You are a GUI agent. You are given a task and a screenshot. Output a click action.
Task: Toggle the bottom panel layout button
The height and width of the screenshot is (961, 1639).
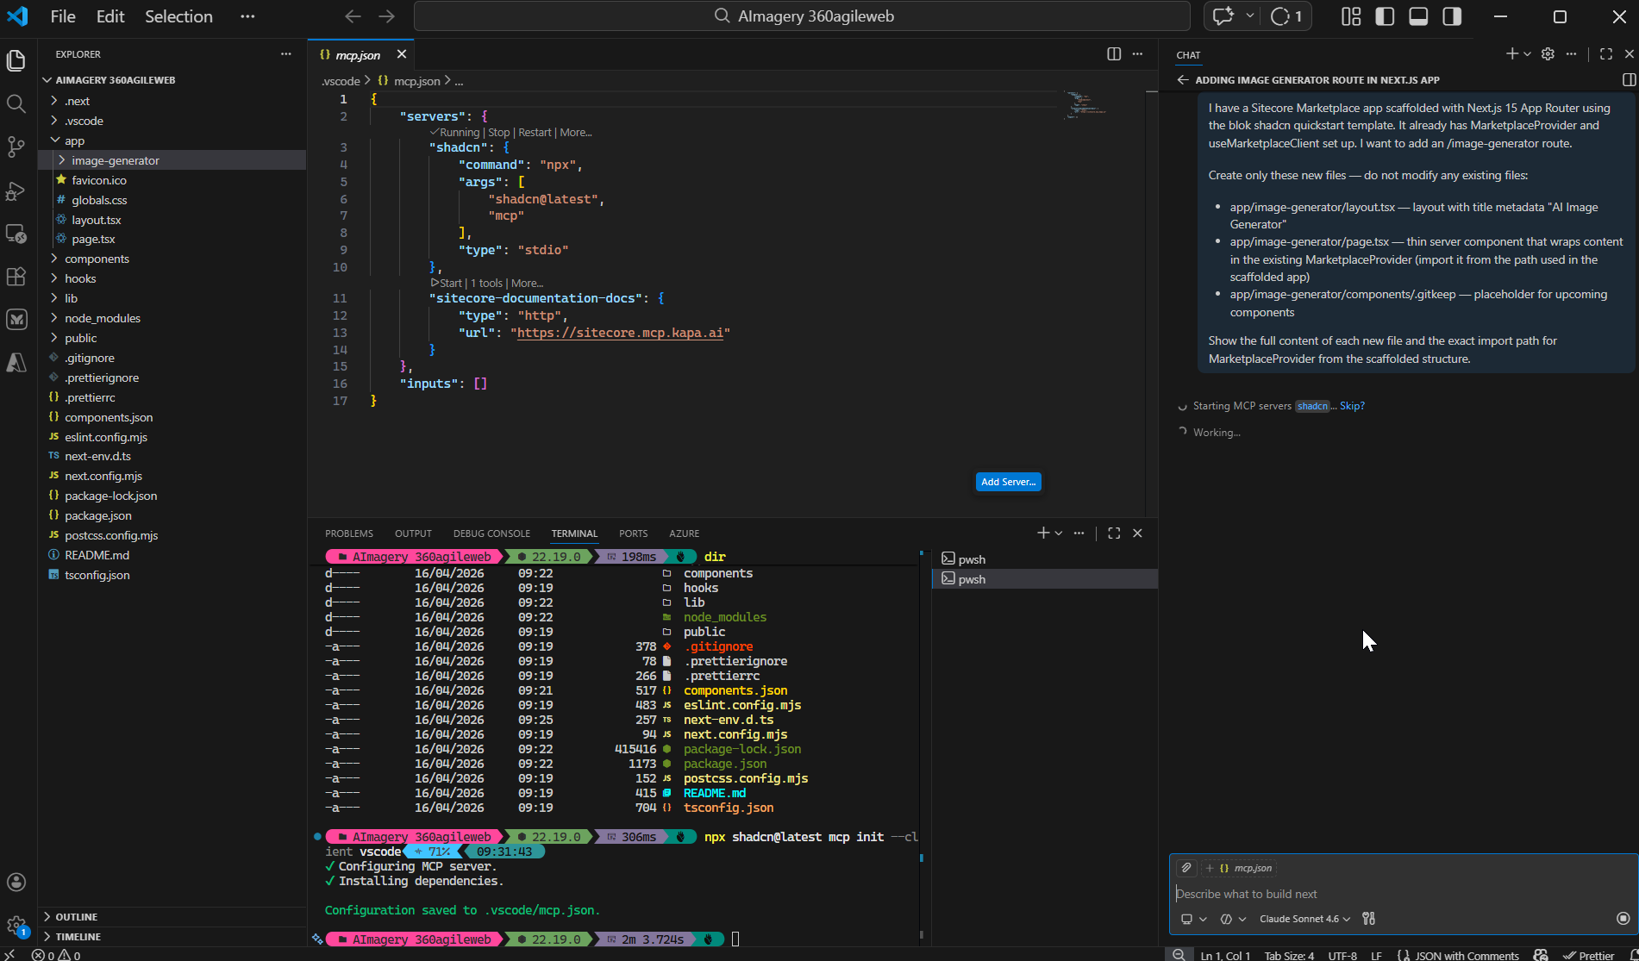[x=1418, y=16]
